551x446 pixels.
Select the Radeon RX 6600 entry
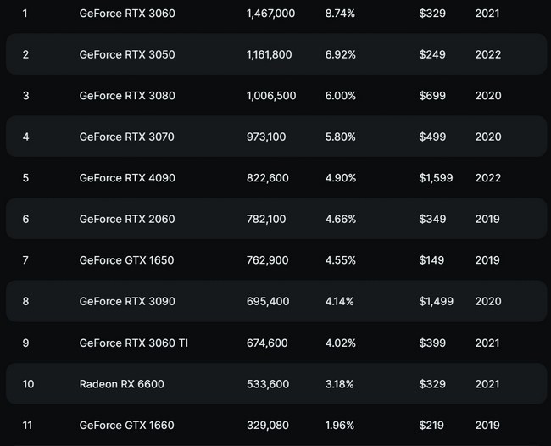tap(121, 384)
